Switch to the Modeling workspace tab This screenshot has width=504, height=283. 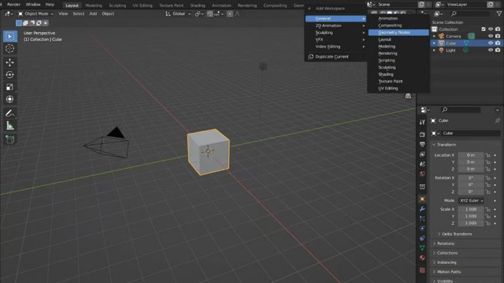pos(94,5)
